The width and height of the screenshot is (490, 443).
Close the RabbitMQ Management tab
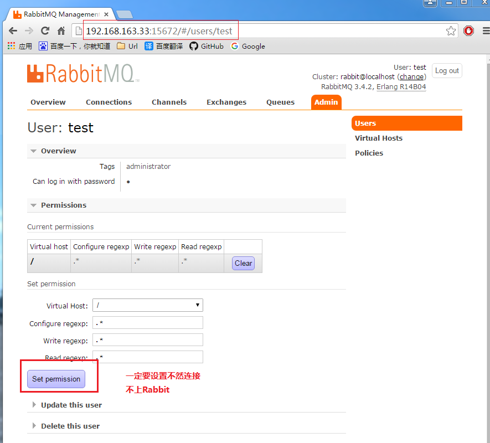(106, 14)
